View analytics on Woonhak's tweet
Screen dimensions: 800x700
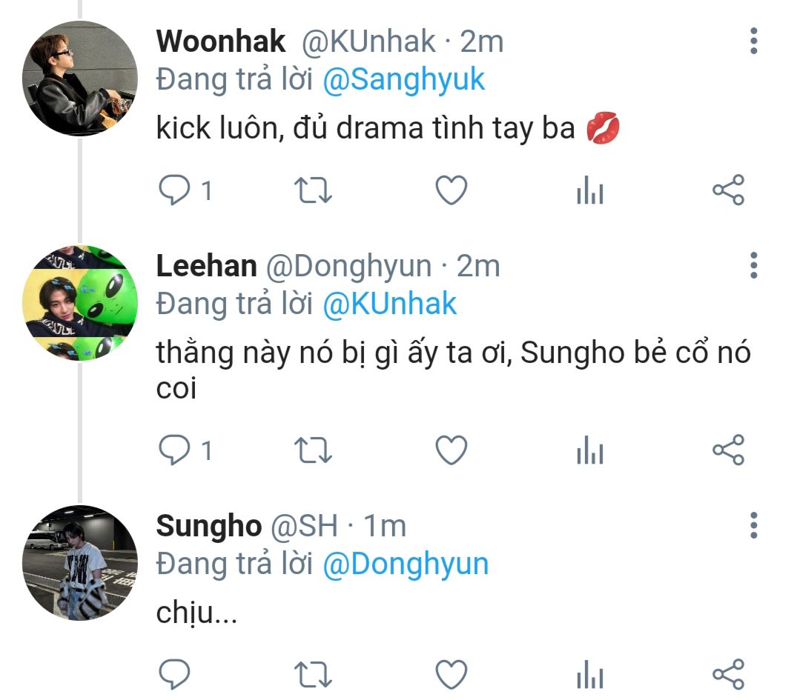point(589,192)
